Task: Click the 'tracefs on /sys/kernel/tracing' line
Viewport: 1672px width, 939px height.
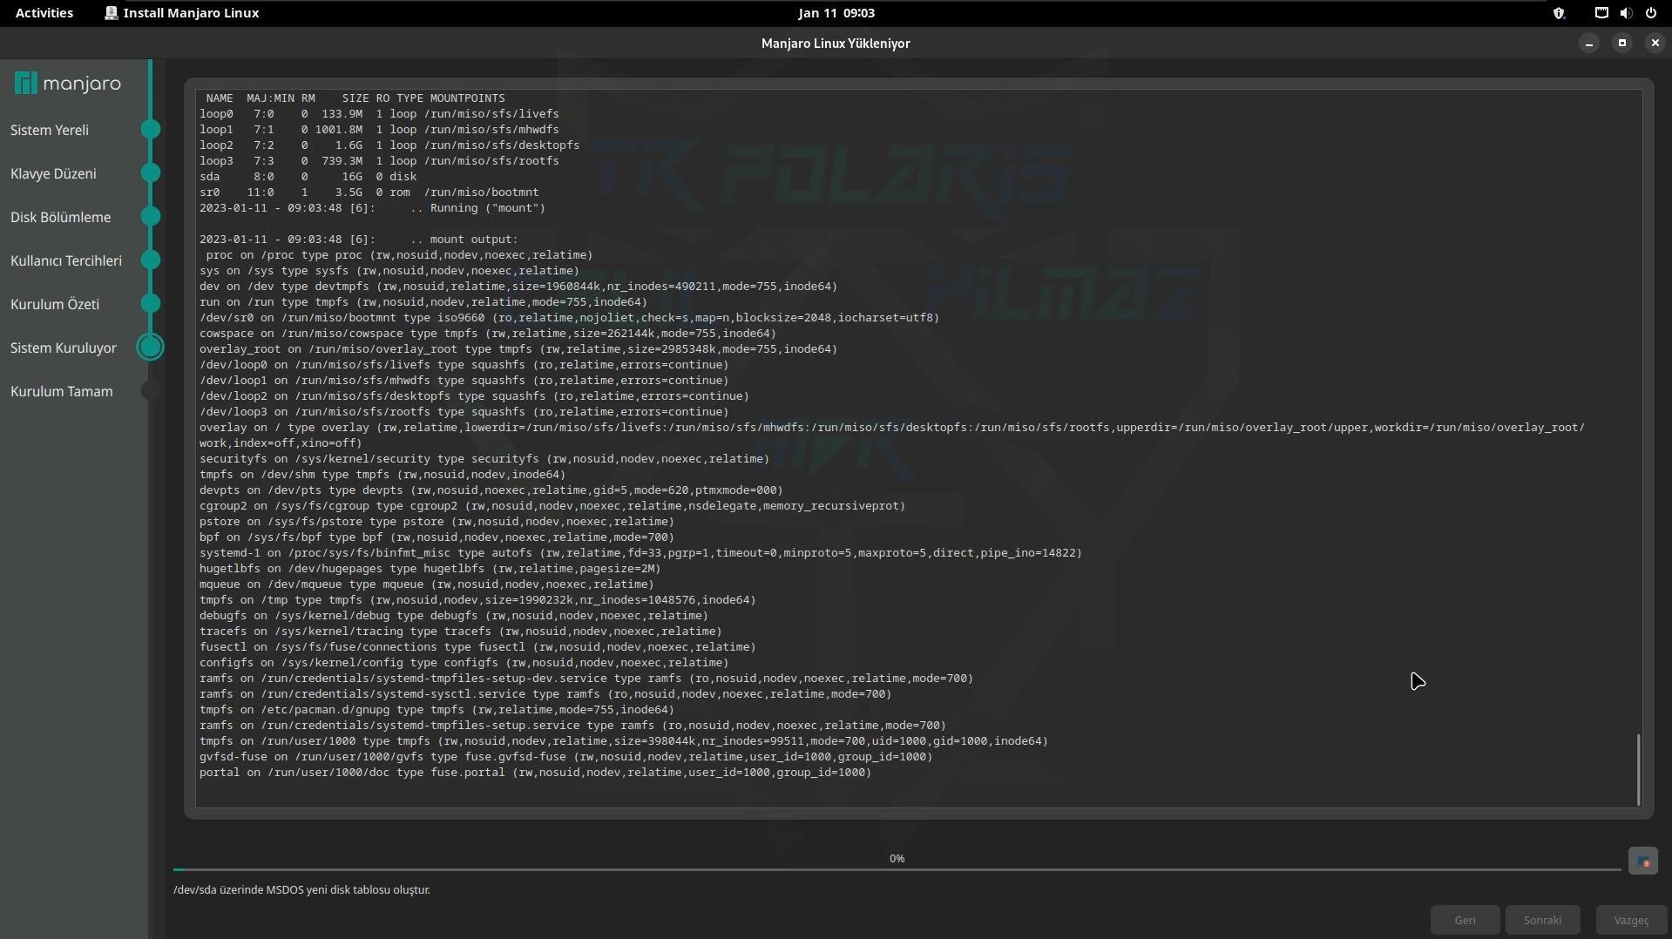Action: point(461,632)
